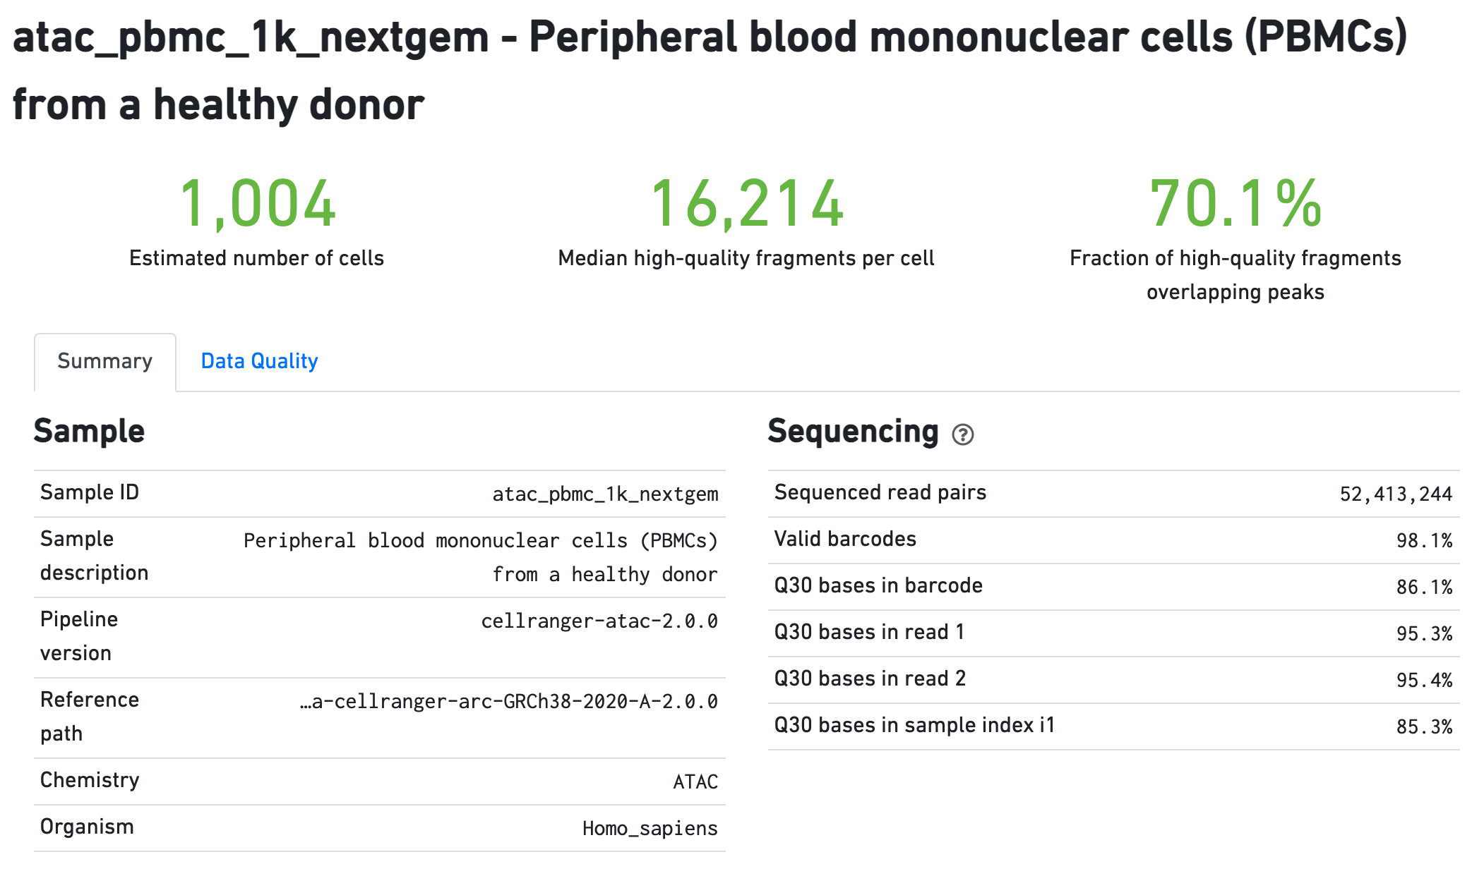Click the Valid barcodes row label
This screenshot has height=876, width=1484.
(845, 539)
